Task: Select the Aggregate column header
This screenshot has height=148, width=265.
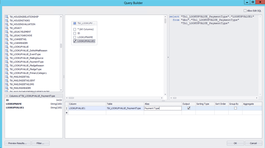Action: click(252, 104)
